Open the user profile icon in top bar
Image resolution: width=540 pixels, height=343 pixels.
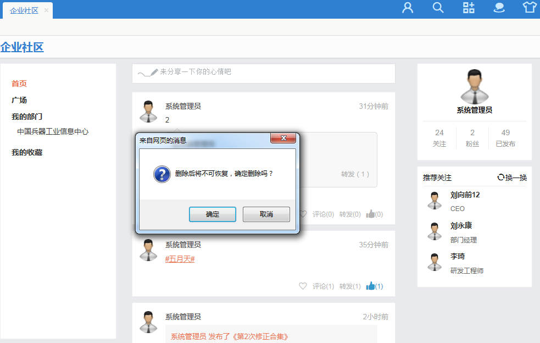pyautogui.click(x=408, y=8)
